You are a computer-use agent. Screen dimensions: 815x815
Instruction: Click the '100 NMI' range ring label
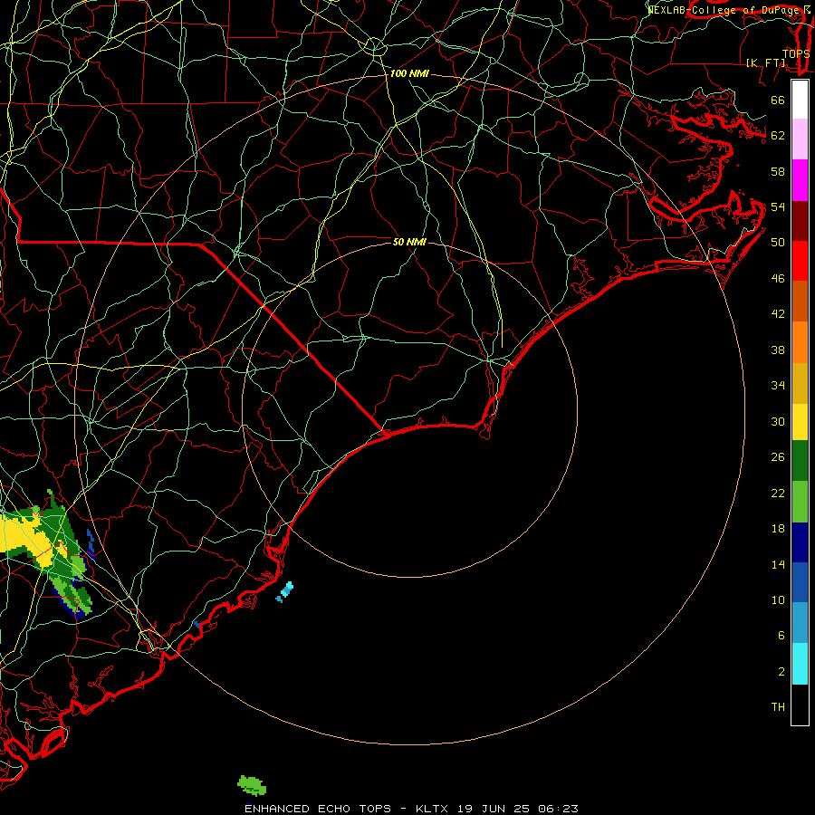[x=409, y=74]
